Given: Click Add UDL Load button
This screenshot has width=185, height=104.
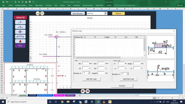Looking at the screenshot, I should pos(91,79).
